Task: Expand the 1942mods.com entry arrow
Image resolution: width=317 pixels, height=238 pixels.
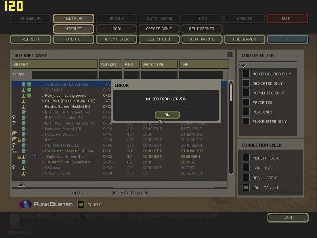Action: [x=43, y=173]
